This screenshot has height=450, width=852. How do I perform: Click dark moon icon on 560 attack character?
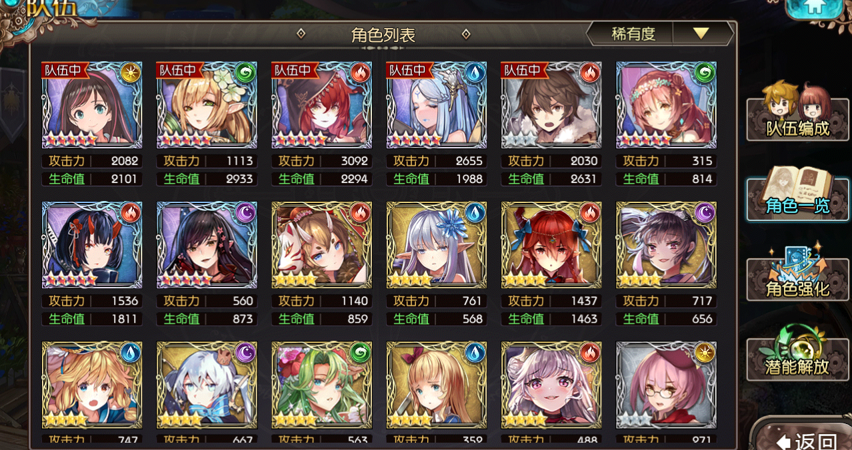[x=245, y=212]
